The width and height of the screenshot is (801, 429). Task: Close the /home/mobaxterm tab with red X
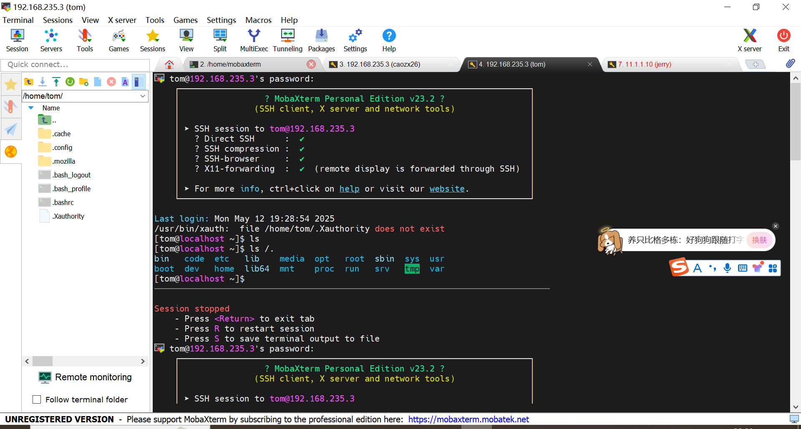coord(311,64)
